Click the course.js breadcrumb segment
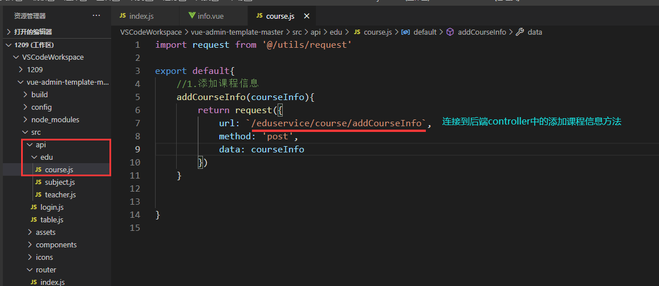 (x=377, y=32)
